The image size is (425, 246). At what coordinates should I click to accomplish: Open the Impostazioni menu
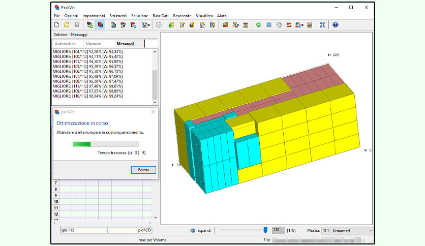[x=94, y=16]
